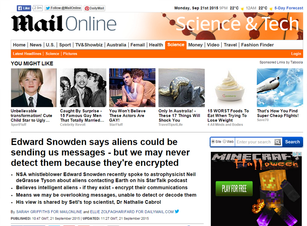Click the PLAY FOR FREE ad button
This screenshot has height=226, width=307.
[234, 189]
